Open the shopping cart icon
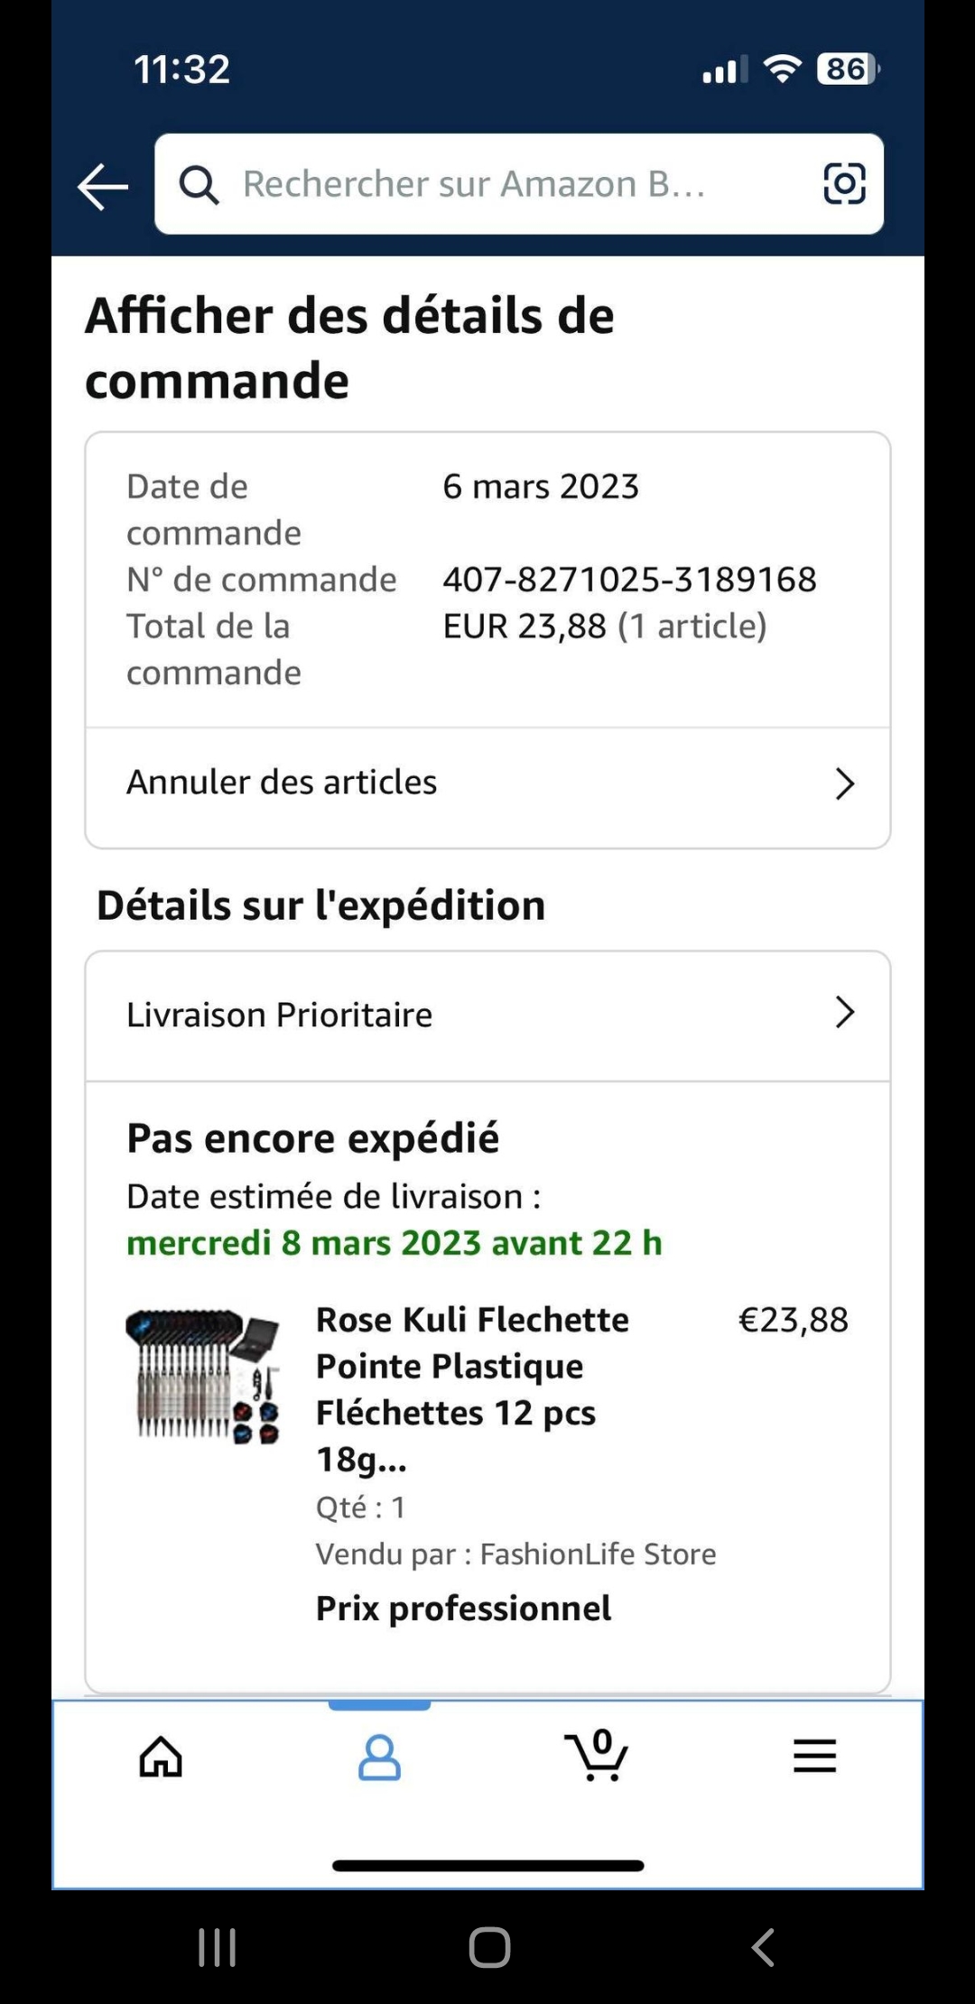 pyautogui.click(x=596, y=1756)
